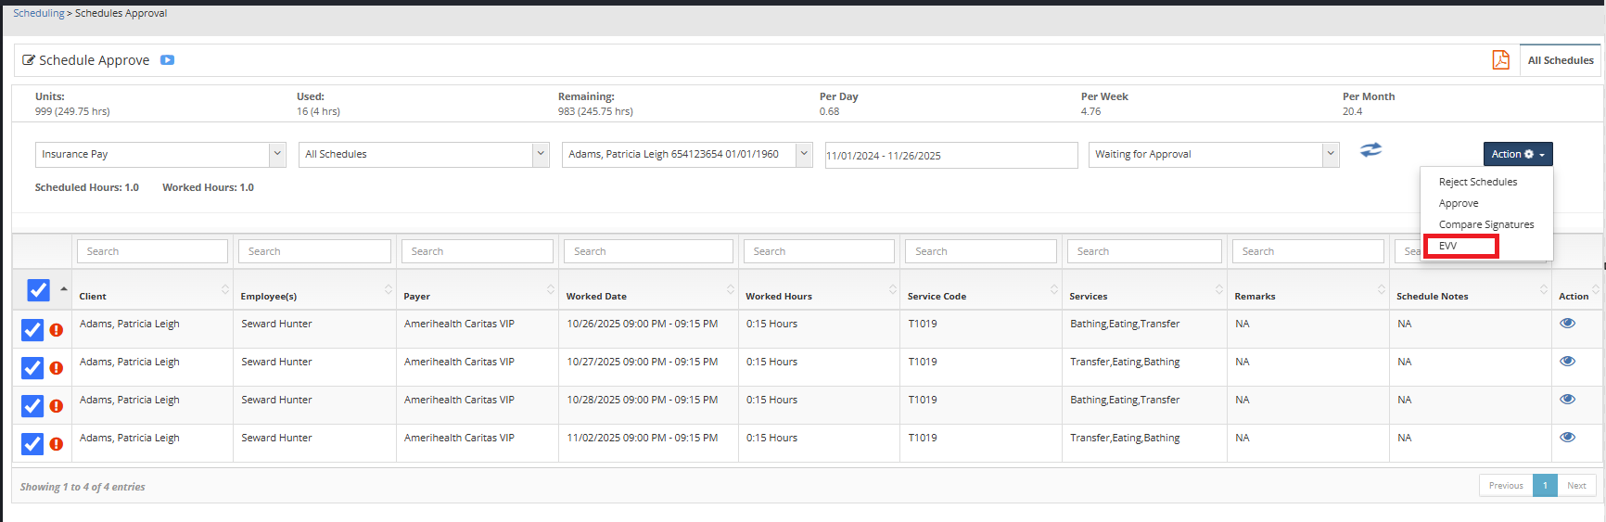This screenshot has width=1606, height=522.
Task: Click red warning icon on 10/28/2025 row
Action: click(57, 406)
